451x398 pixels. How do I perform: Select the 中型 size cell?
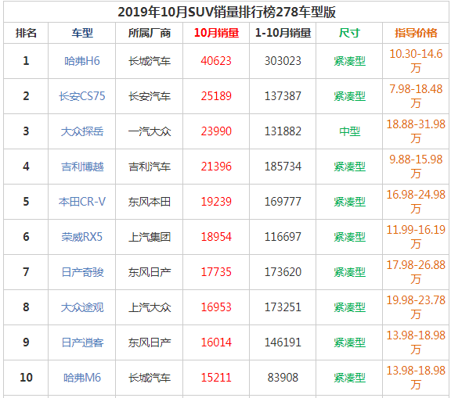click(x=349, y=131)
